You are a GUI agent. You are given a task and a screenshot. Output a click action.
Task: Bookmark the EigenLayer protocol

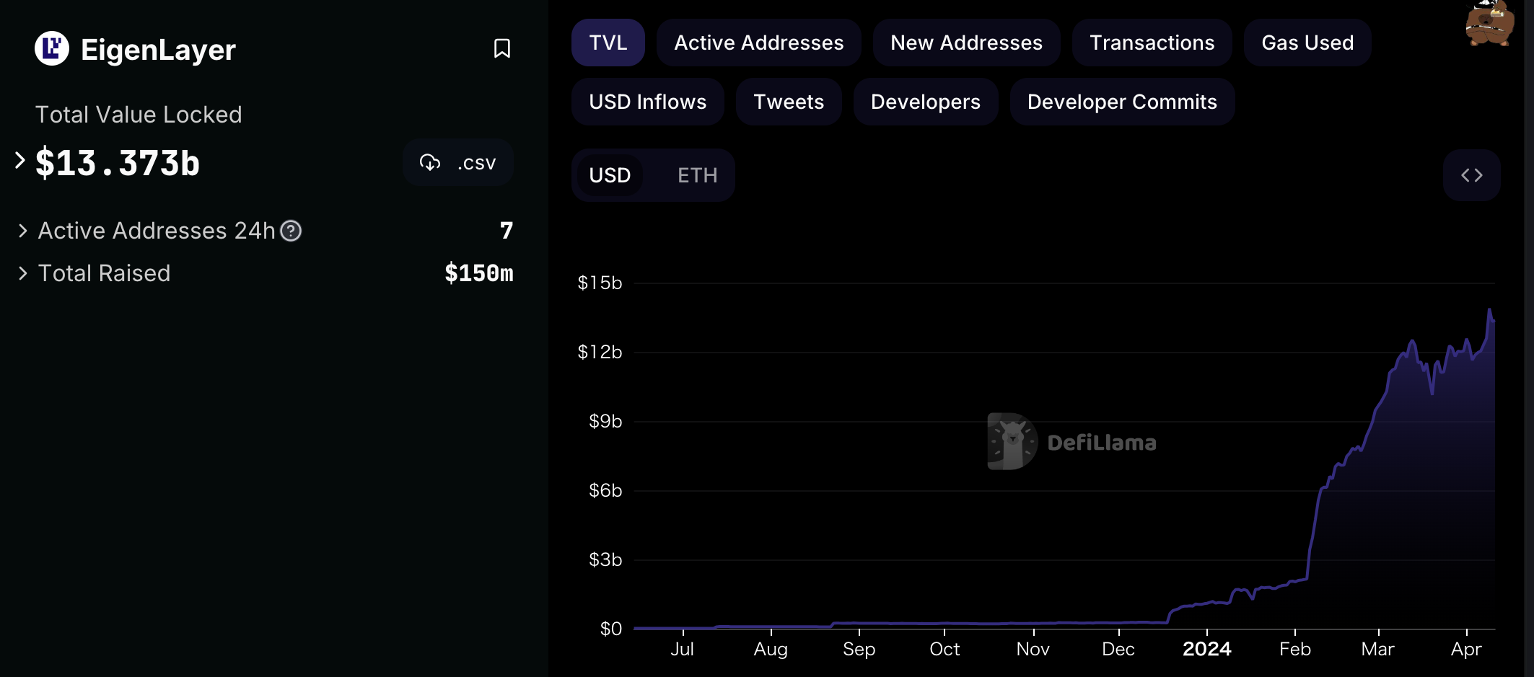coord(502,48)
